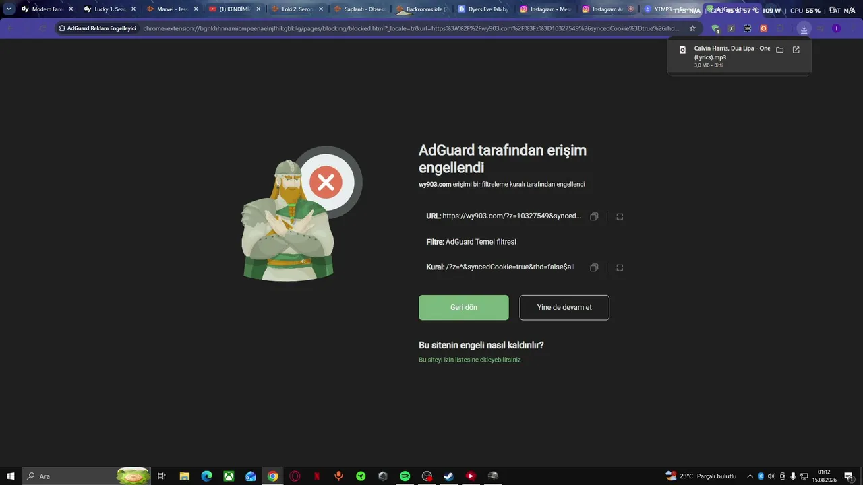The width and height of the screenshot is (863, 485).
Task: Close the (1) KENDİMİ YouTube tab
Action: point(258,9)
